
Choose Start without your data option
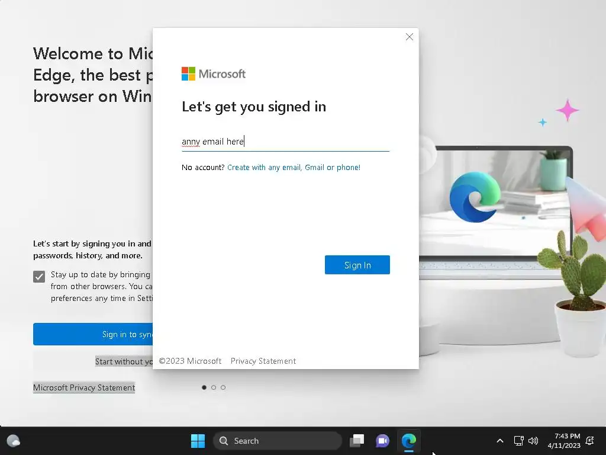124,361
